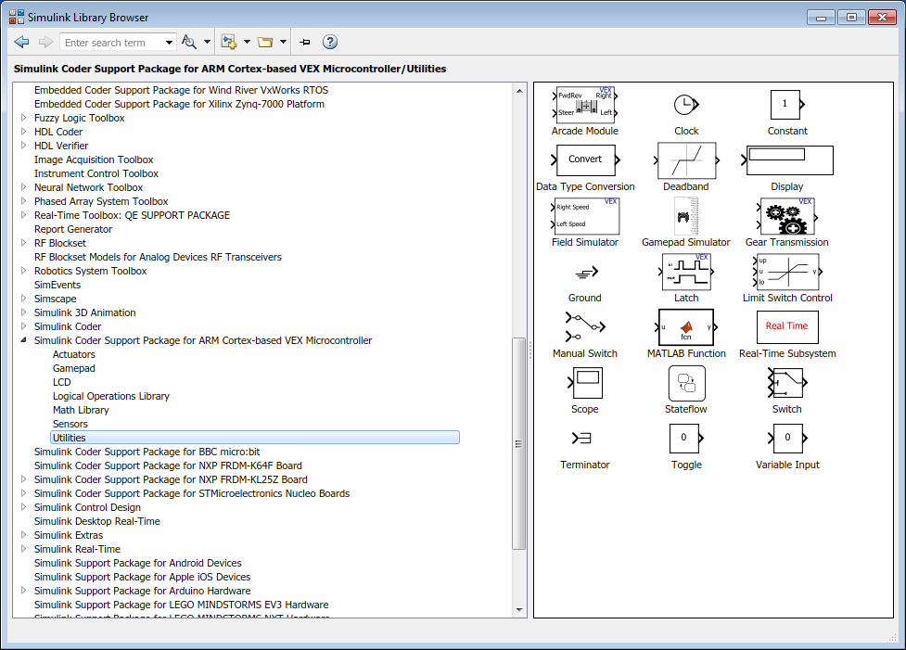Select the Sensors library

[x=70, y=424]
